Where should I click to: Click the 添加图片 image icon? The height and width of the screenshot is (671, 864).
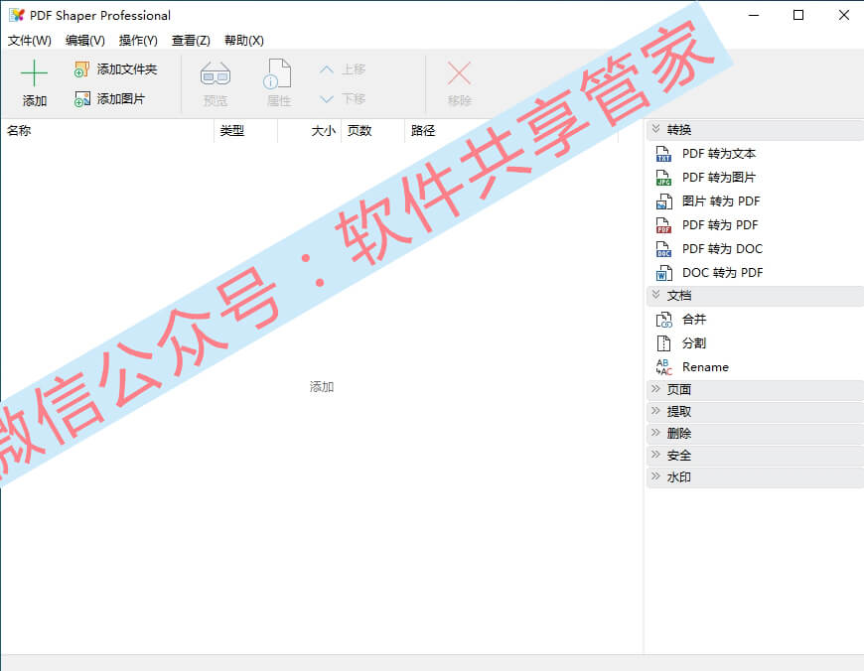tap(82, 99)
